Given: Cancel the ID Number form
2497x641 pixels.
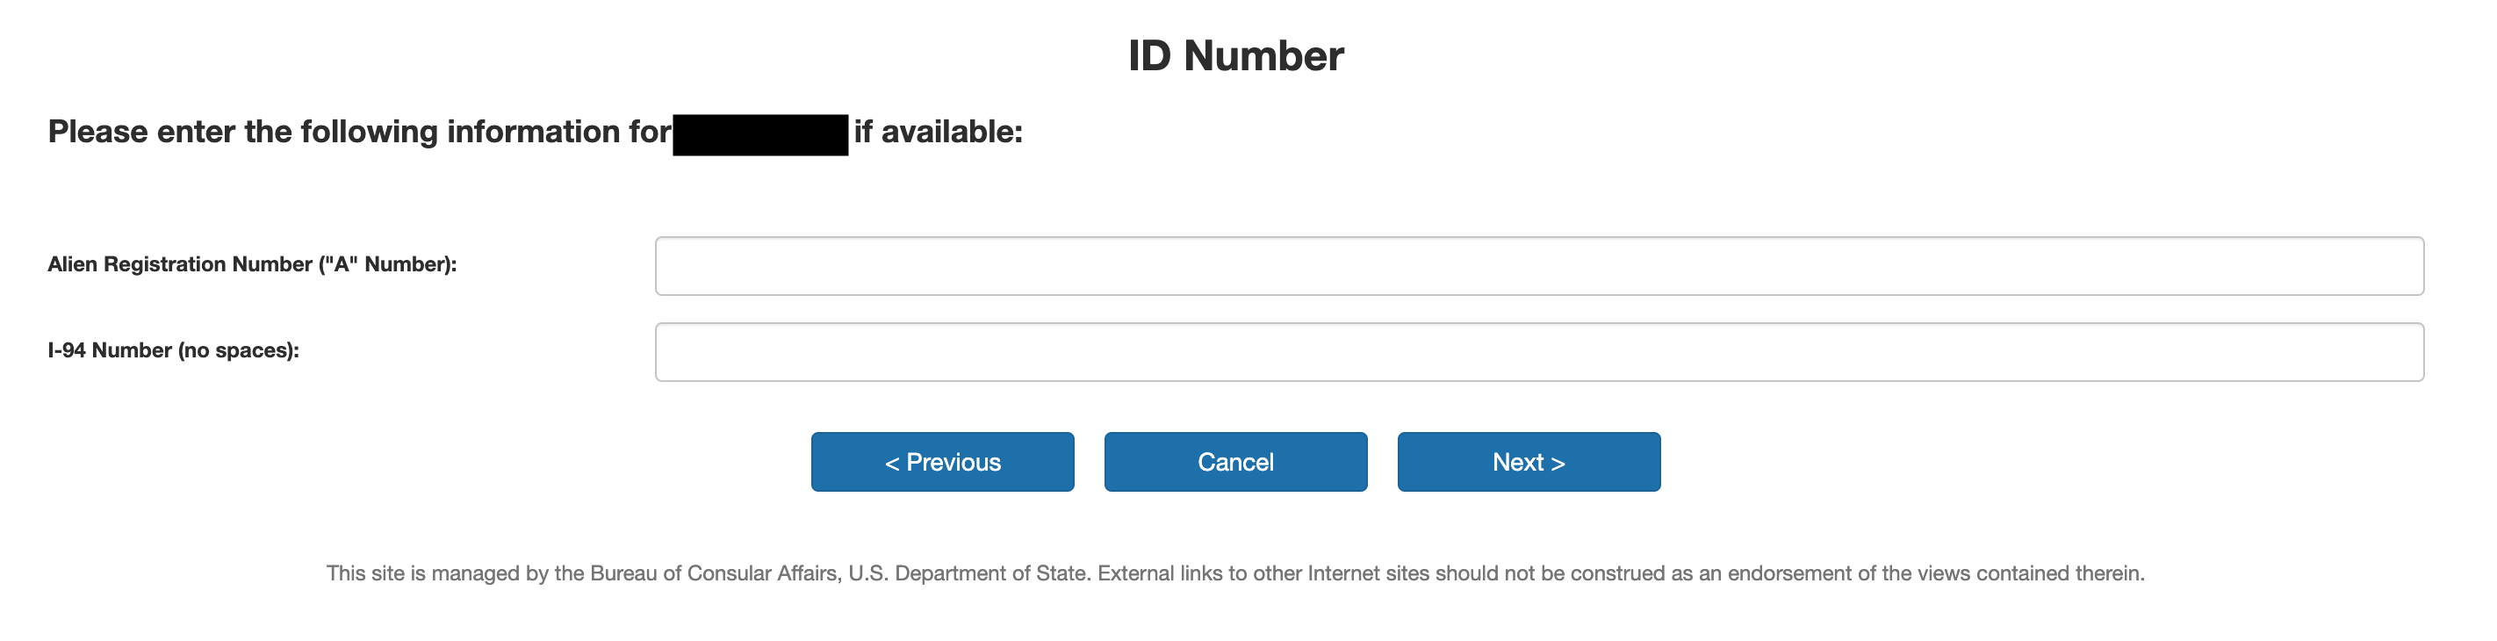Looking at the screenshot, I should click(1235, 462).
